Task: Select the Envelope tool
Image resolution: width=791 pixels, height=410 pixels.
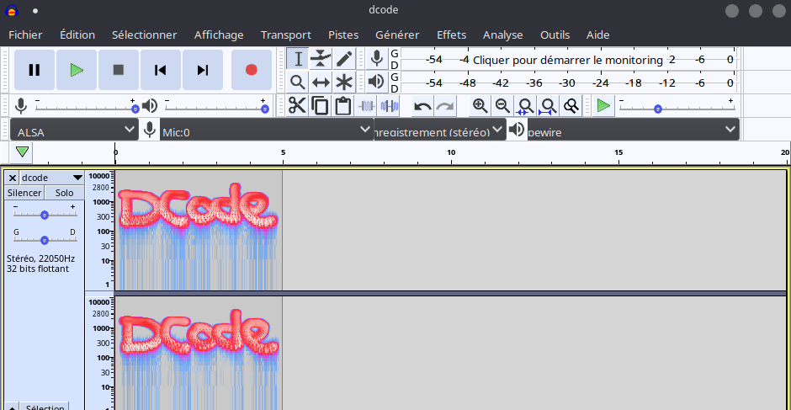Action: (x=321, y=58)
